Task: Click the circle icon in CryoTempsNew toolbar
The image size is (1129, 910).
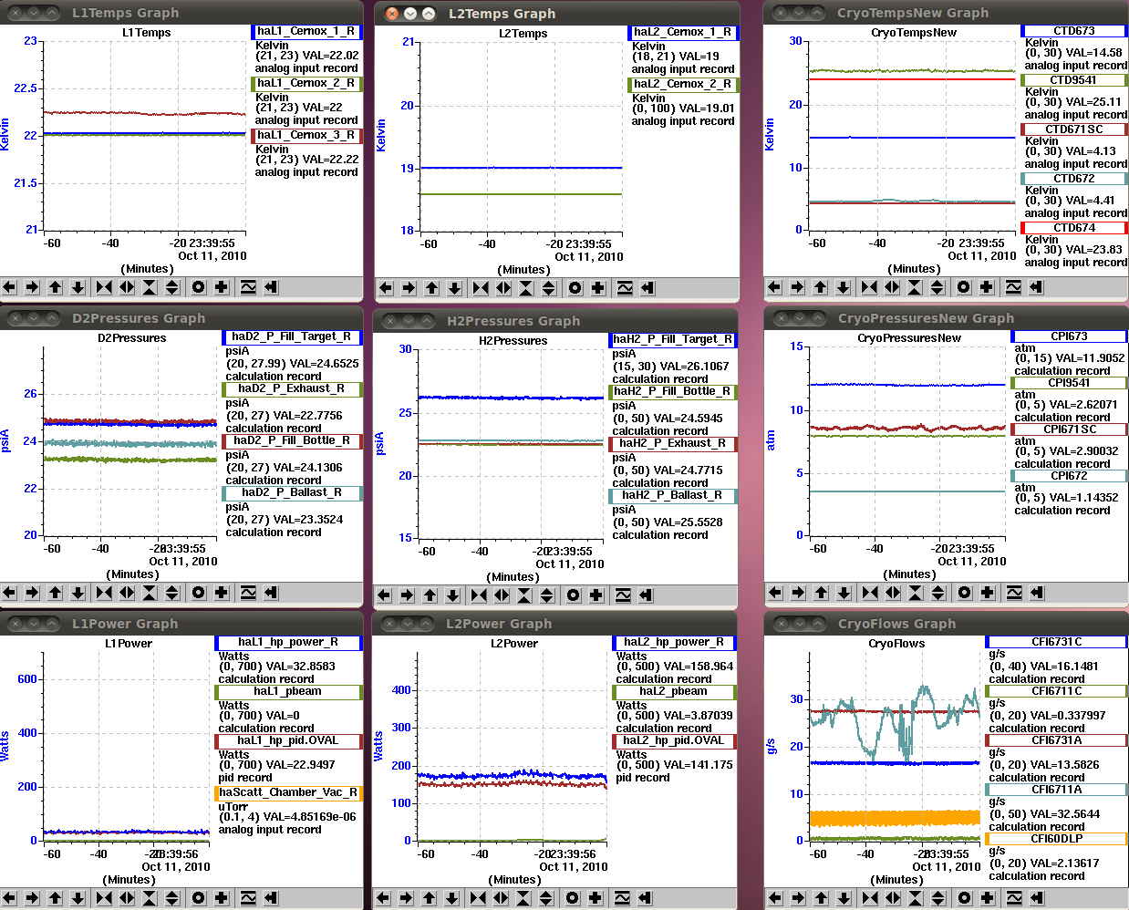Action: point(964,287)
